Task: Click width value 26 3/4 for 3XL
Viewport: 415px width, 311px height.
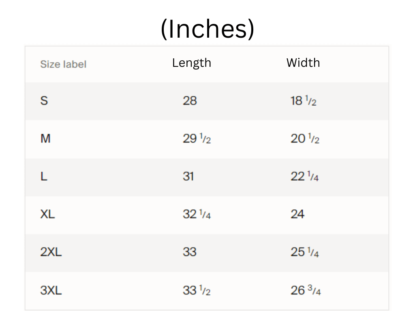Action: tap(306, 290)
